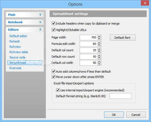Click the Default format string field
Viewport: 151px width, 122px height.
coord(120,96)
